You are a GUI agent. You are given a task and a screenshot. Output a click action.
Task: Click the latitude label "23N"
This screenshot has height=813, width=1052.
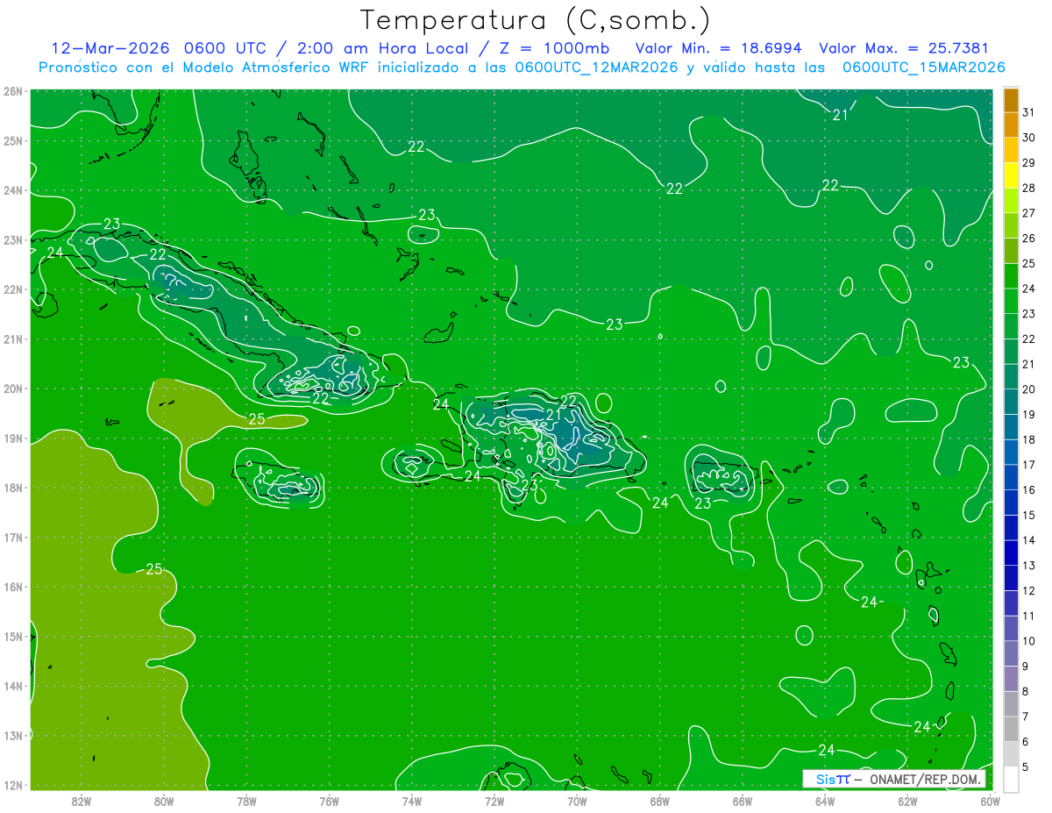pyautogui.click(x=13, y=240)
